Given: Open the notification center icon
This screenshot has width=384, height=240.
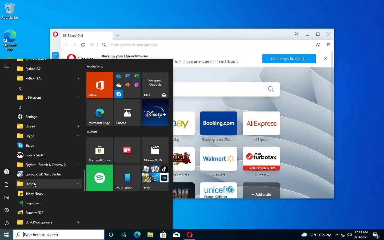Looking at the screenshot, I should click(376, 235).
